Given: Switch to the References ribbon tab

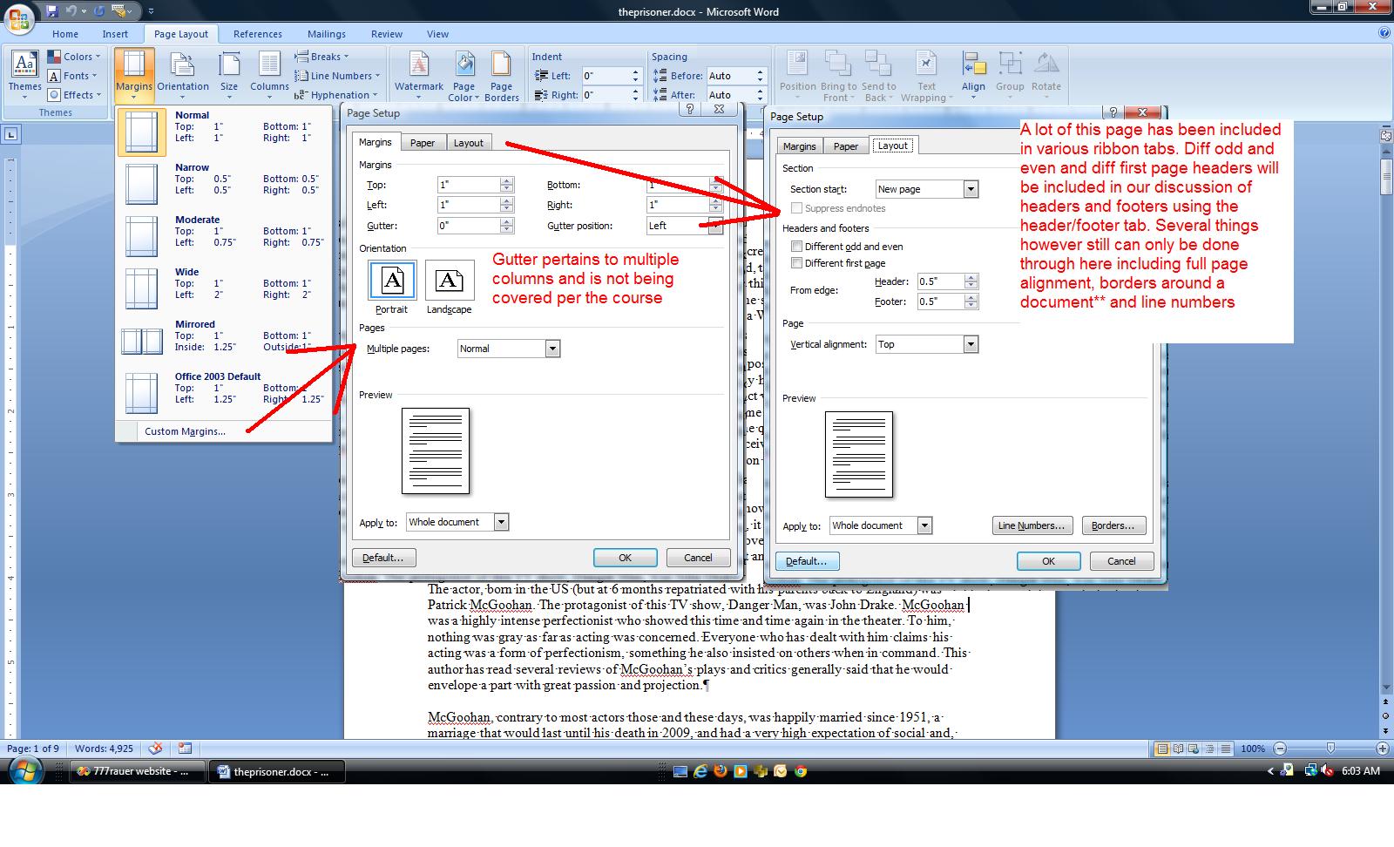Looking at the screenshot, I should click(x=258, y=34).
